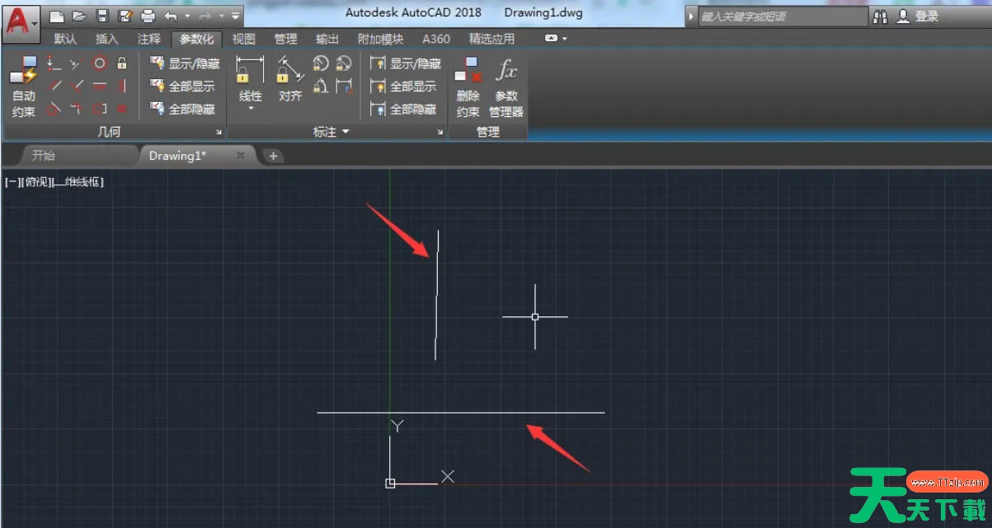Click the Auto Constrain (自动约束) button

tap(23, 87)
